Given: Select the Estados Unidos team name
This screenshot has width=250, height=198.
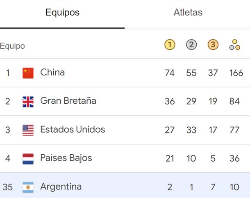Looking at the screenshot, I should click(x=73, y=130).
